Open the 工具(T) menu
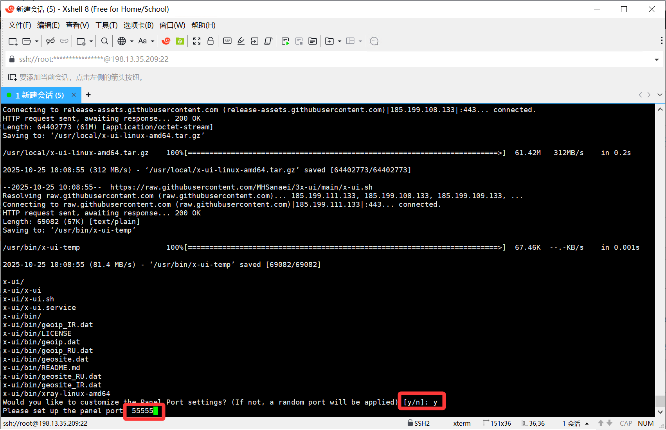666x430 pixels. click(106, 25)
